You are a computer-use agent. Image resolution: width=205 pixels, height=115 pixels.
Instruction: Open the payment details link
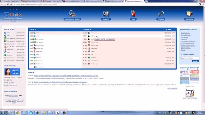click(x=188, y=42)
